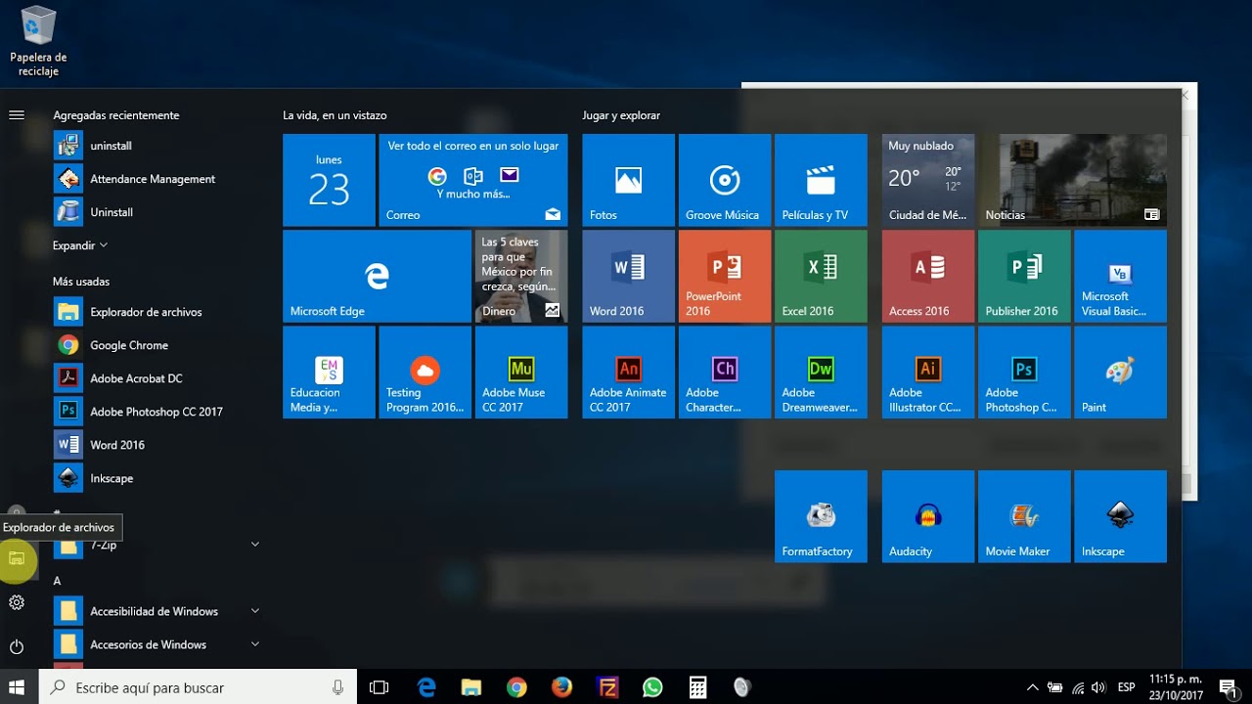
Task: Open Calculator from the taskbar
Action: pyautogui.click(x=697, y=687)
